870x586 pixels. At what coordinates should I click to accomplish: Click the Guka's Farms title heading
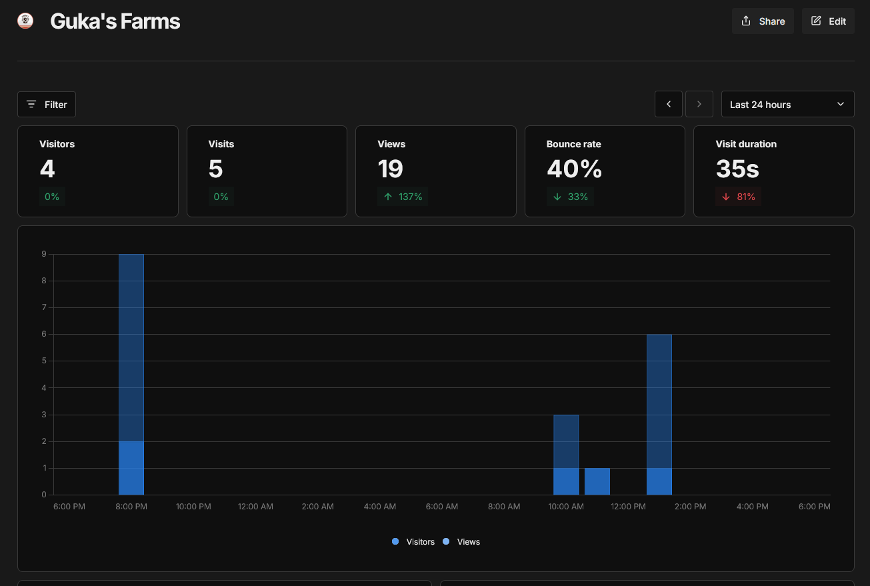(x=115, y=21)
